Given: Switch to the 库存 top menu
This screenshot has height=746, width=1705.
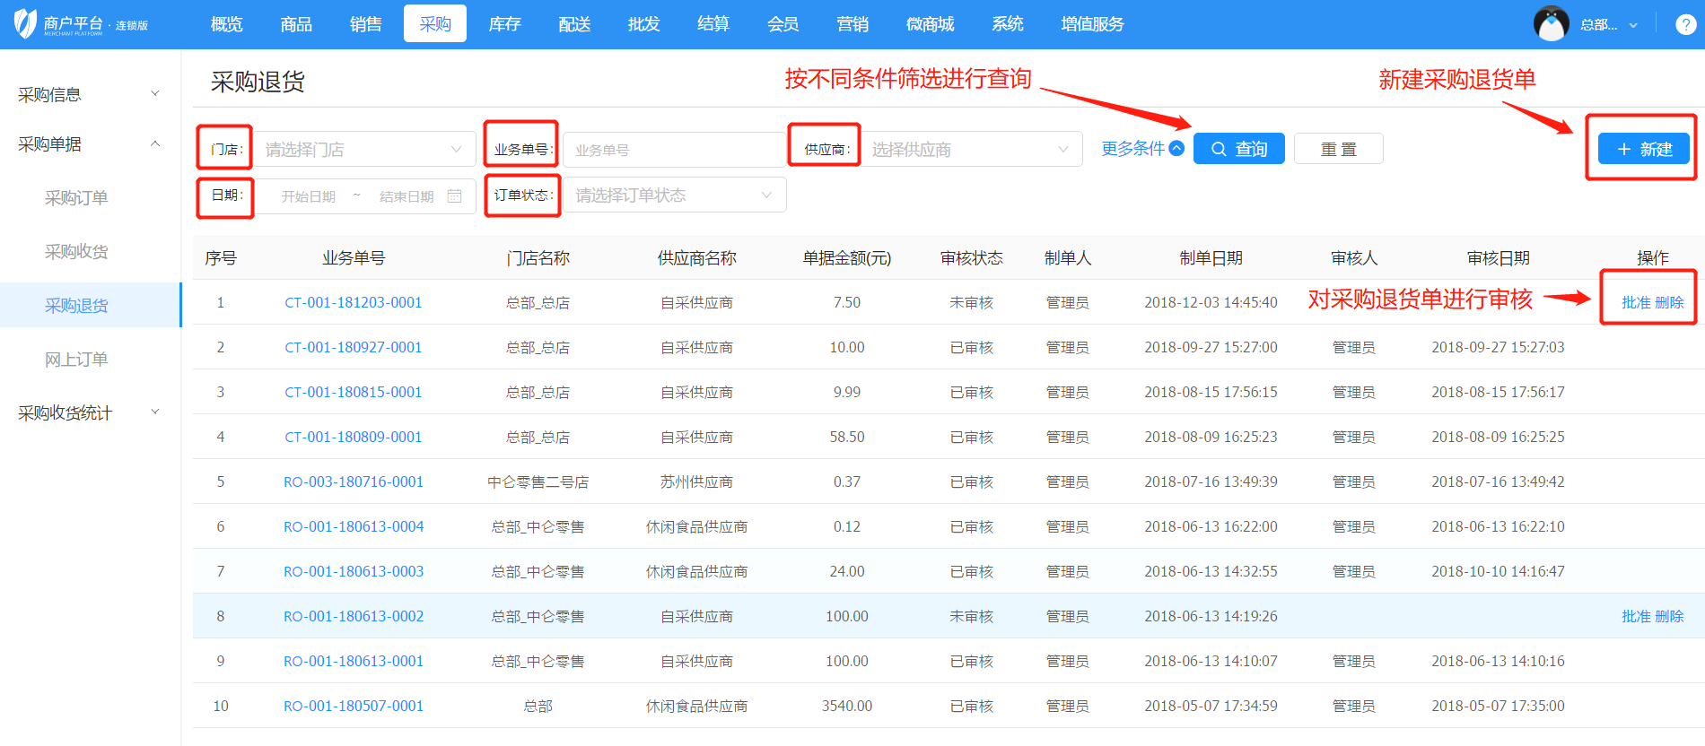Looking at the screenshot, I should point(504,24).
